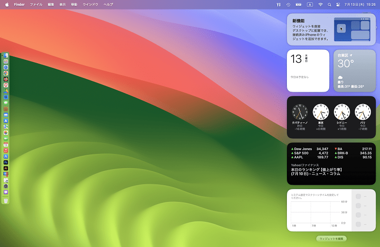Click the シドニー world clock
Viewport: 380px width, 247px height.
coord(342,117)
